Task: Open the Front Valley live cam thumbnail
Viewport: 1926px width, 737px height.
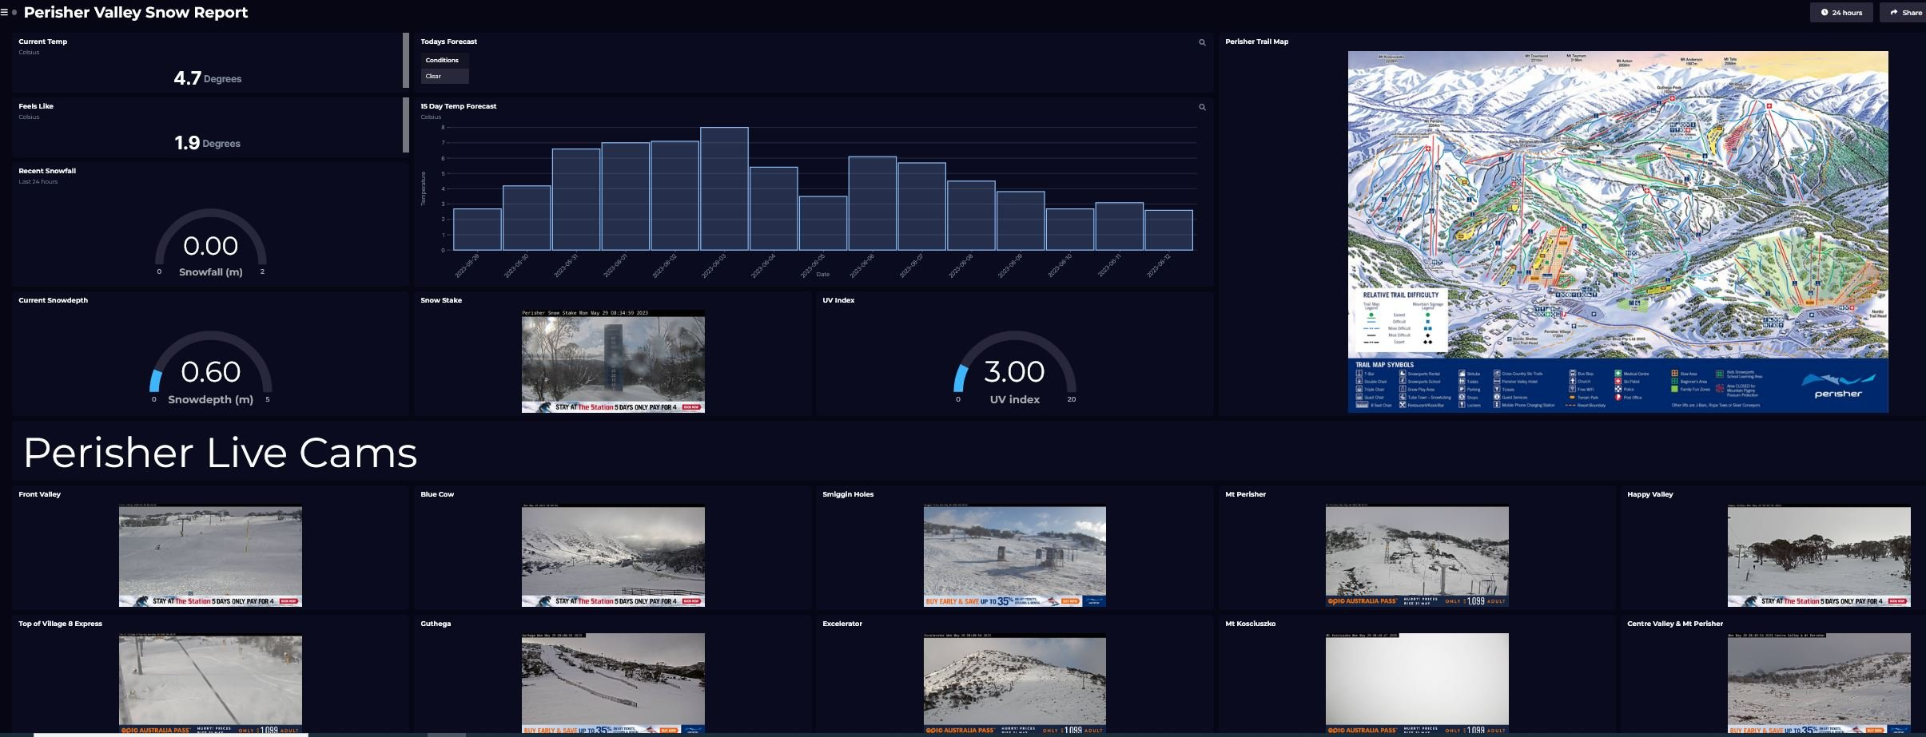Action: (x=210, y=555)
